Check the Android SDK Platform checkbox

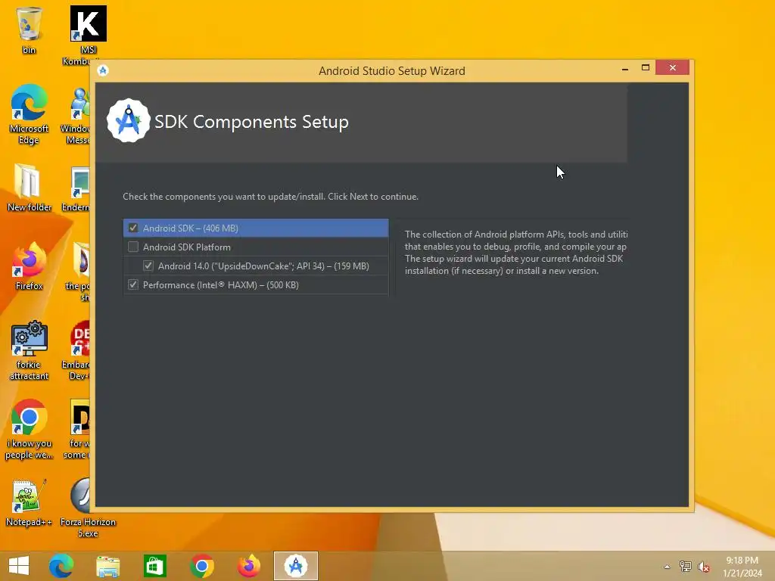coord(133,247)
